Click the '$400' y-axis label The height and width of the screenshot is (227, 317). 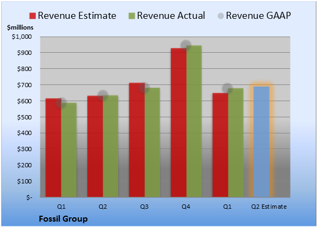pos(24,133)
